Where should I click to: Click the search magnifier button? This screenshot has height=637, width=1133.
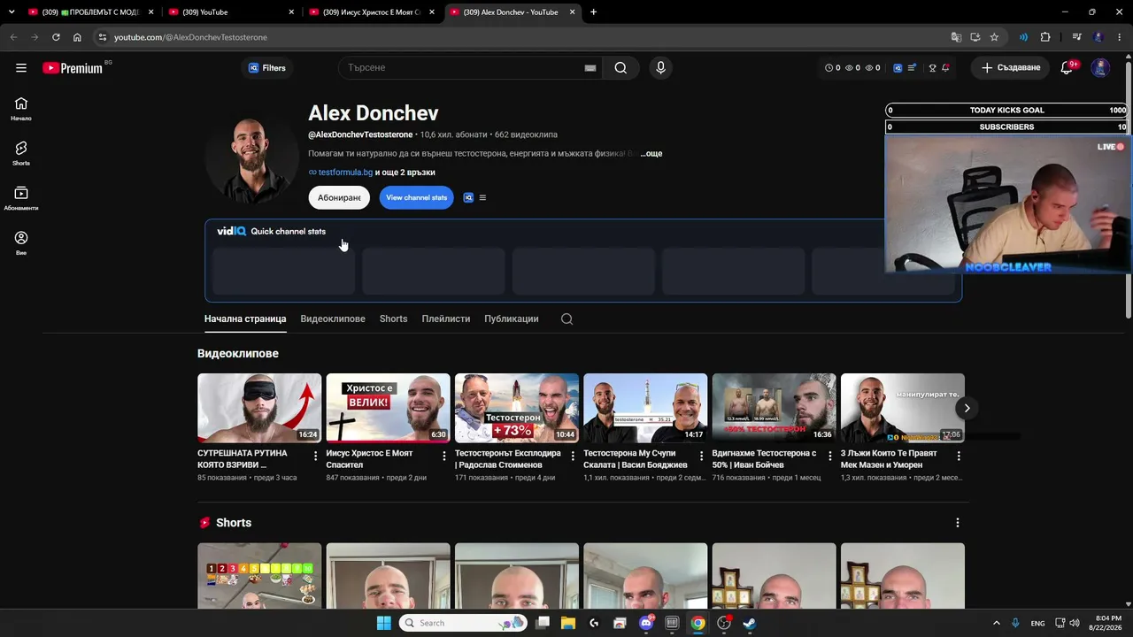(x=620, y=68)
